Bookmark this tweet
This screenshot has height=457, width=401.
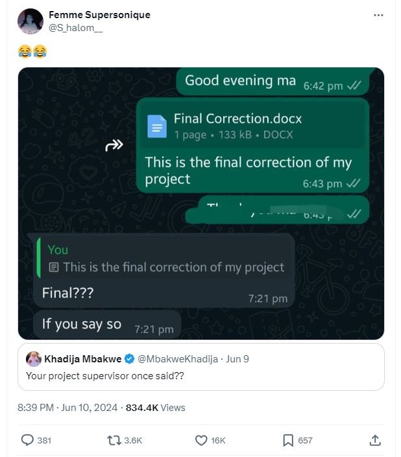pos(288,440)
